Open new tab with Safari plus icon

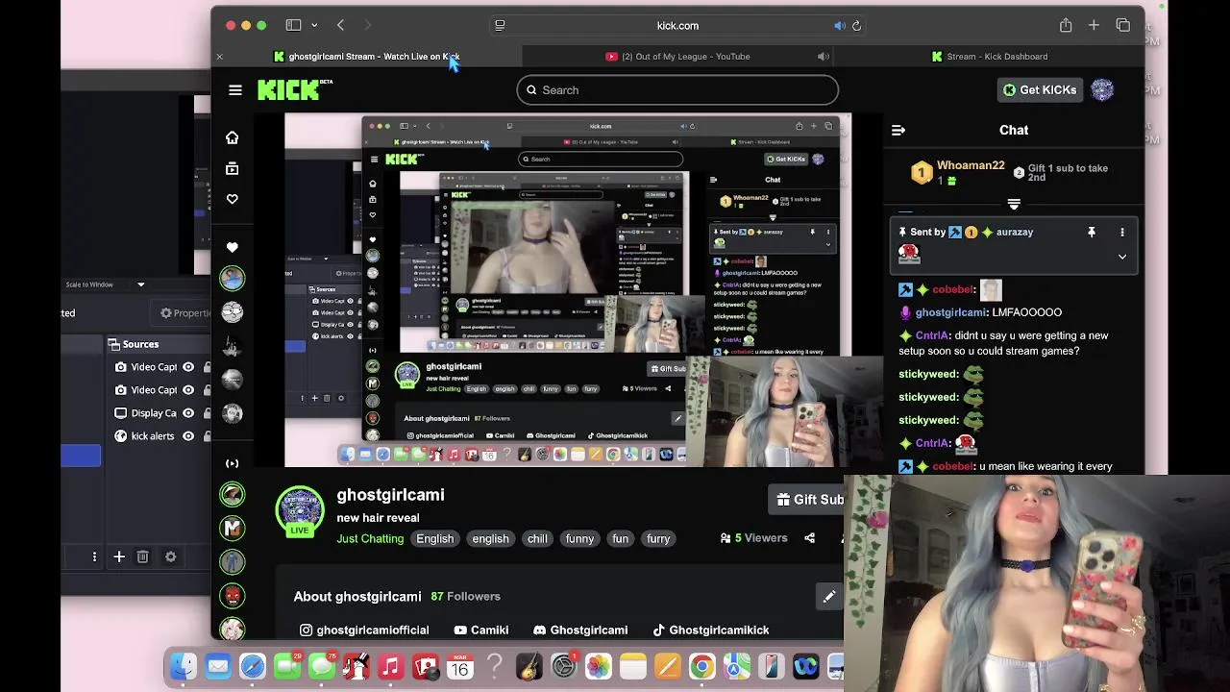click(x=1094, y=25)
